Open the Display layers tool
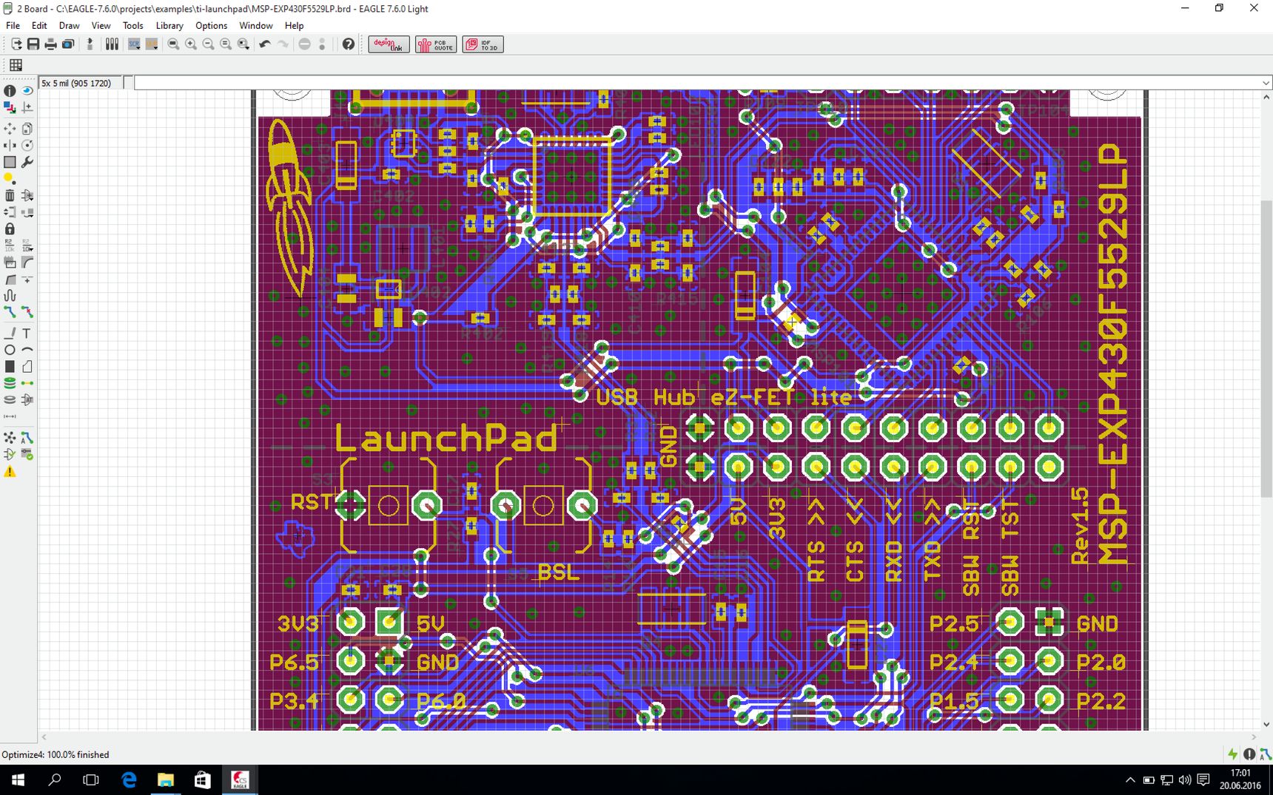The height and width of the screenshot is (795, 1273). (10, 108)
